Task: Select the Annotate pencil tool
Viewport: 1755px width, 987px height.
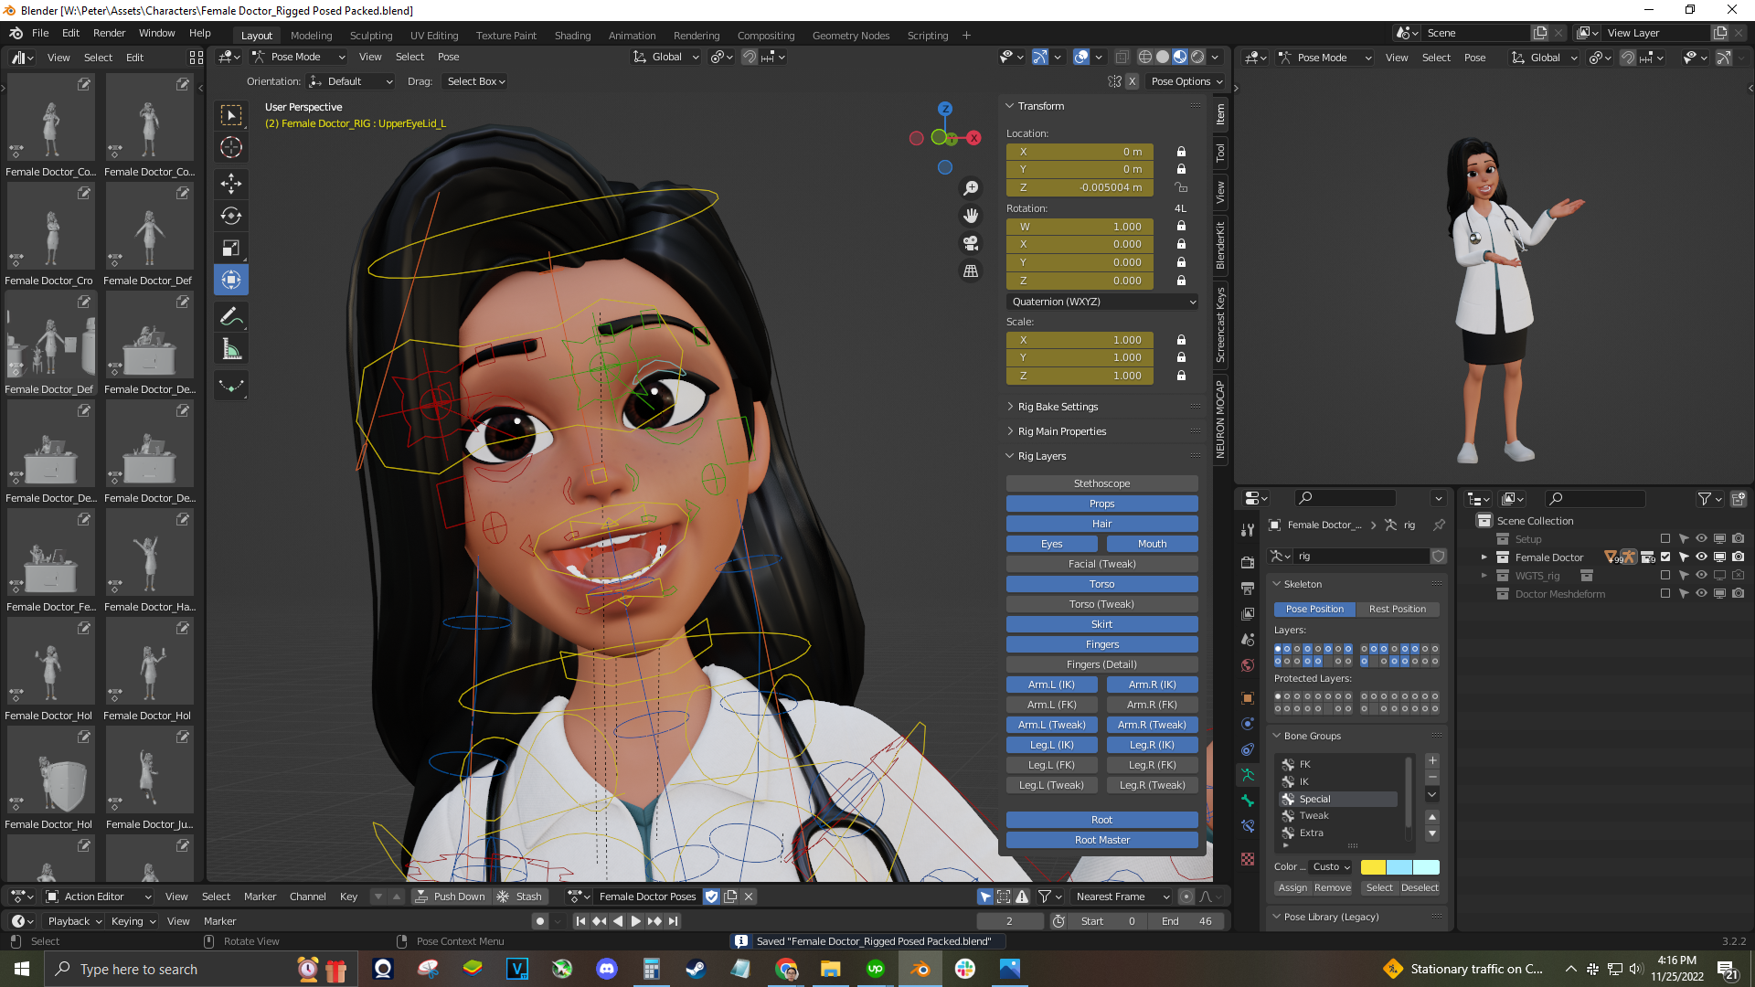Action: click(231, 317)
